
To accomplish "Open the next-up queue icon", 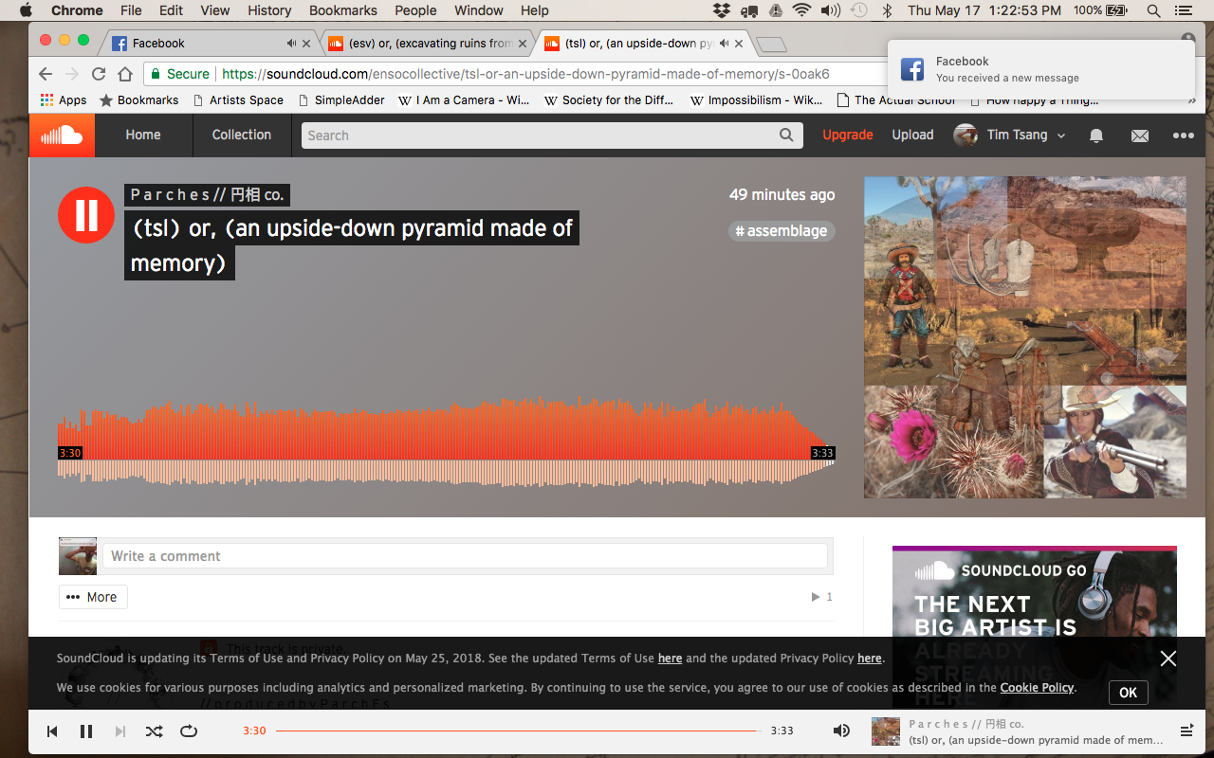I will (x=1186, y=731).
